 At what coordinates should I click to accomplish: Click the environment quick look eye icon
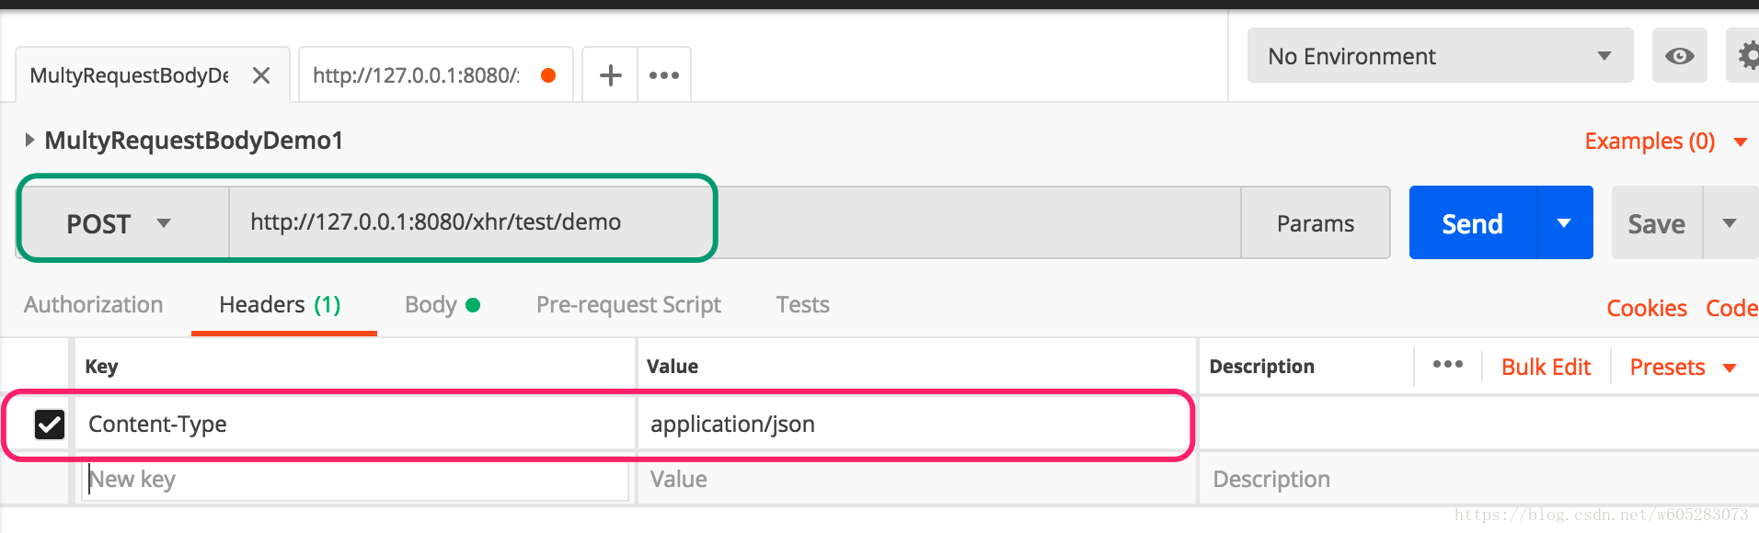pyautogui.click(x=1679, y=56)
